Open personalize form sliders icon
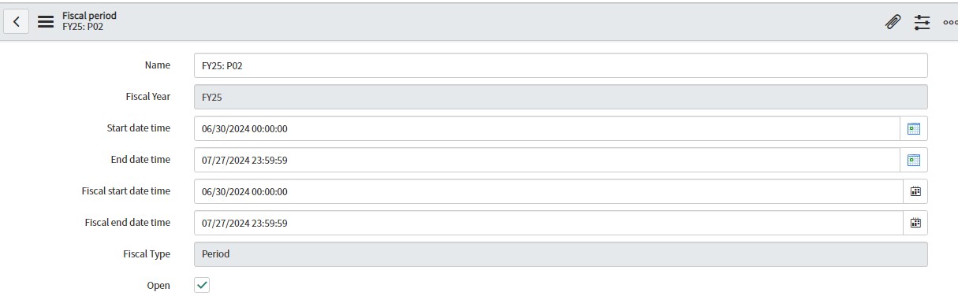Image resolution: width=958 pixels, height=307 pixels. point(923,22)
